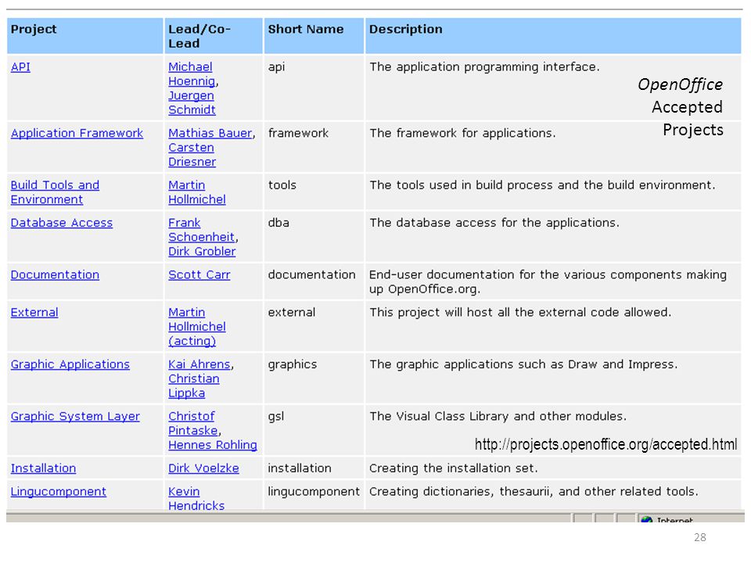
Task: Click the Christian Lippka link
Action: 193,385
